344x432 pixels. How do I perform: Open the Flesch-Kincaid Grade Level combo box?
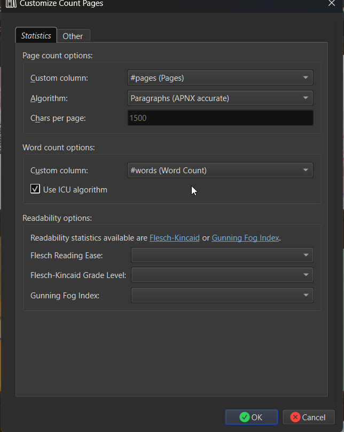coord(222,275)
